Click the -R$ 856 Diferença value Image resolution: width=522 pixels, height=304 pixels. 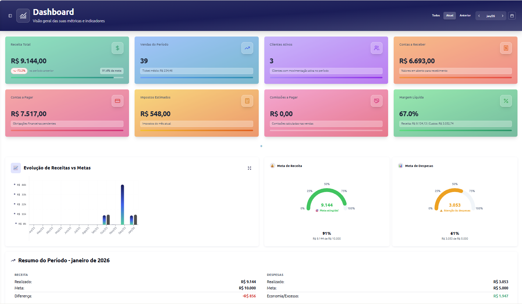pyautogui.click(x=249, y=296)
